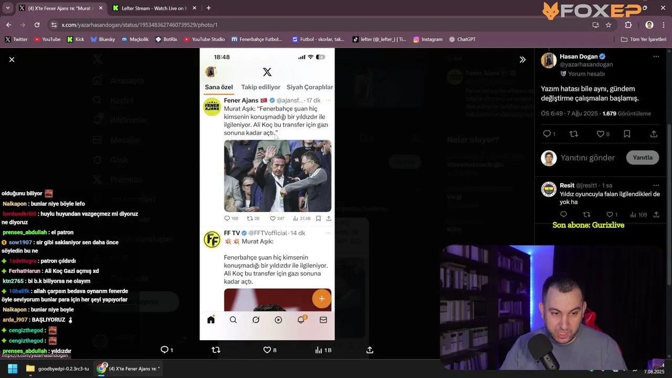The width and height of the screenshot is (672, 378).
Task: Click the post timestamp ÖS 6:49 · 7 Ağu 2025
Action: point(569,113)
